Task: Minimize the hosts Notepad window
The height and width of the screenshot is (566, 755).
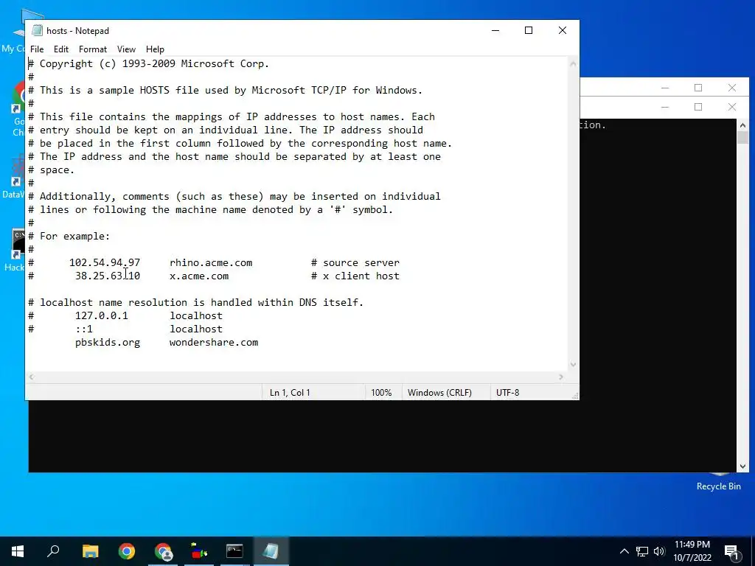Action: pyautogui.click(x=495, y=30)
